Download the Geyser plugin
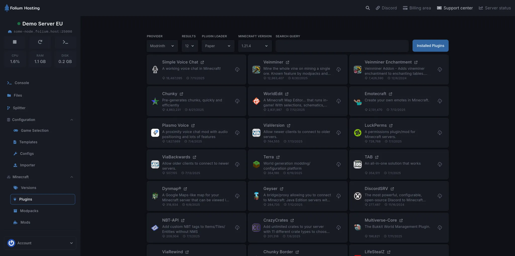 point(338,196)
